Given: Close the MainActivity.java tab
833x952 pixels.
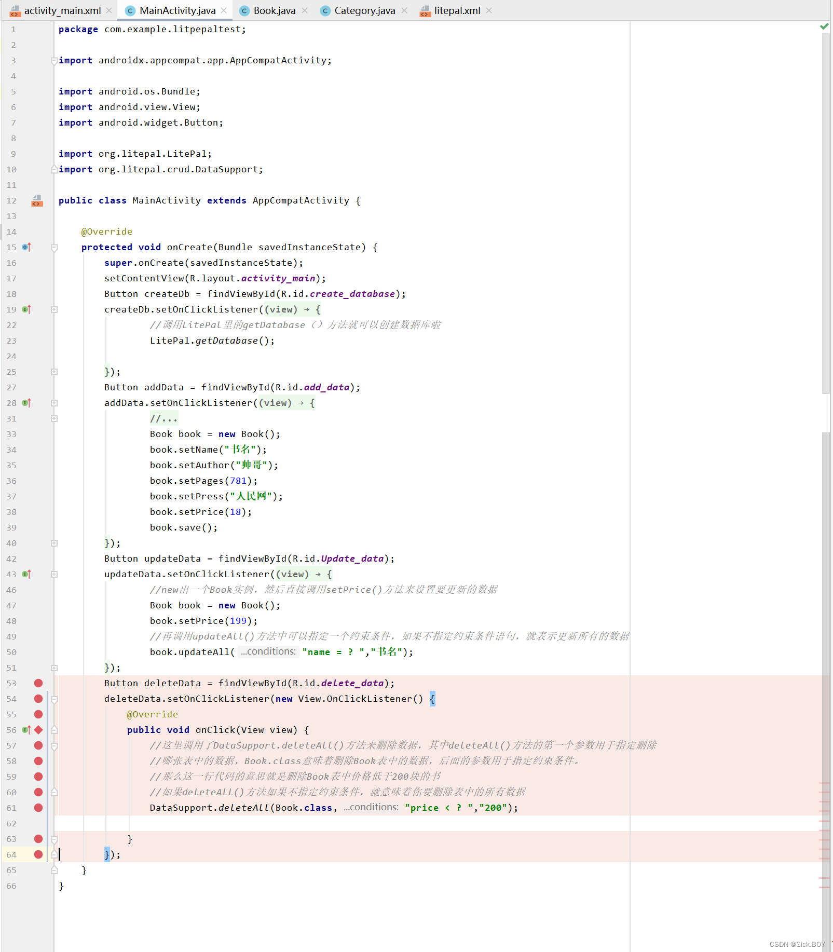Looking at the screenshot, I should tap(224, 10).
